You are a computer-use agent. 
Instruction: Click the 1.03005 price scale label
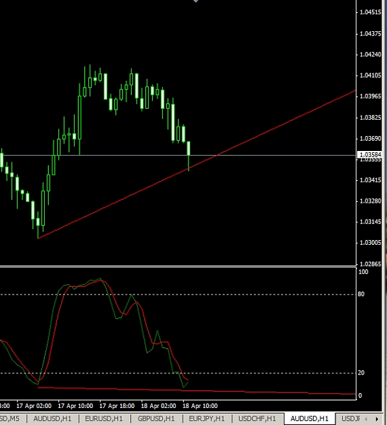370,243
